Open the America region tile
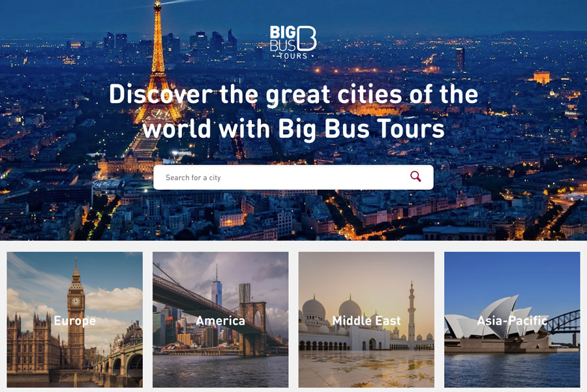This screenshot has height=392, width=587. [220, 320]
